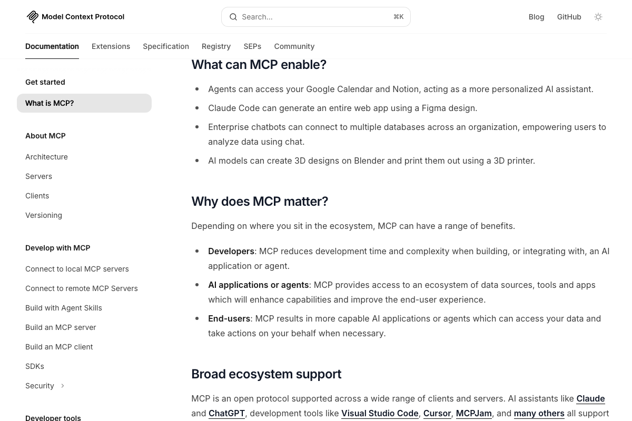Select "What is MCP?" in the sidebar
Viewport: 632px width, 421px height.
click(x=50, y=103)
